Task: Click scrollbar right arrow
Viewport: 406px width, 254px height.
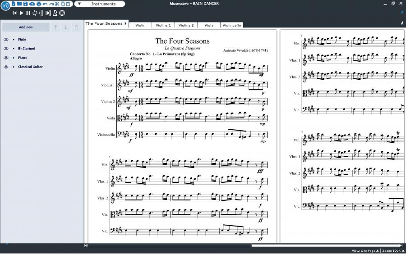Action: 401,245
